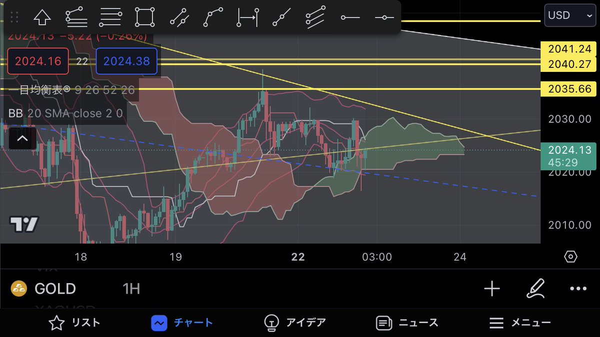This screenshot has height=337, width=600.
Task: Select the trend line tool
Action: [281, 17]
